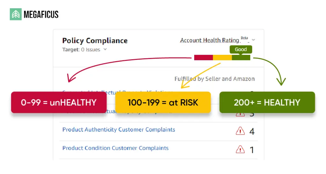Select the yellow 100-199 = at RISK label
This screenshot has width=326, height=174.
[163, 102]
